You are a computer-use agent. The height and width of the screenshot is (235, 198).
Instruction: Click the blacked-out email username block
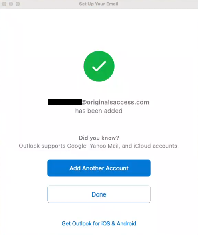65,102
